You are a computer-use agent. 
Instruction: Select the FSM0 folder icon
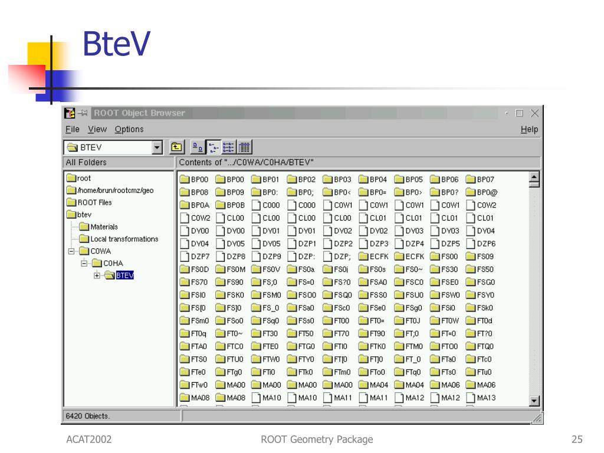[x=256, y=295]
